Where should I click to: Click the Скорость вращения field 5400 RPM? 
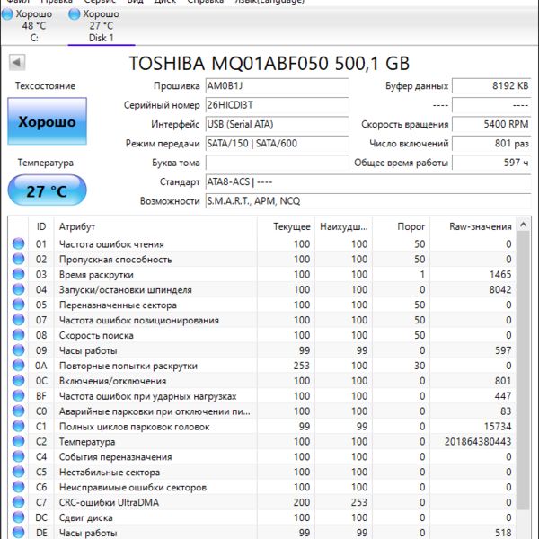tap(491, 124)
